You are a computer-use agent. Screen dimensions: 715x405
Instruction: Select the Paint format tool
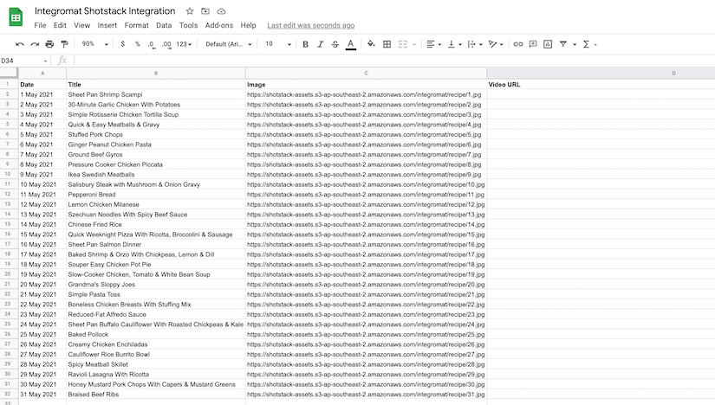64,44
